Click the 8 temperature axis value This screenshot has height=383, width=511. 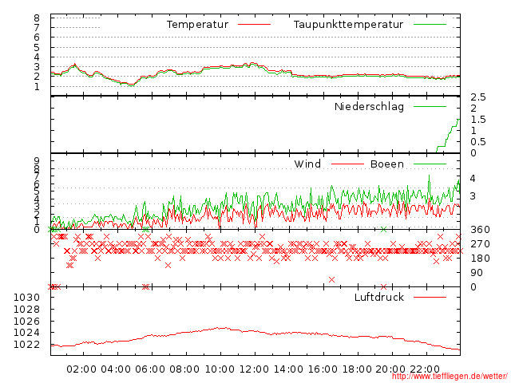click(x=37, y=18)
